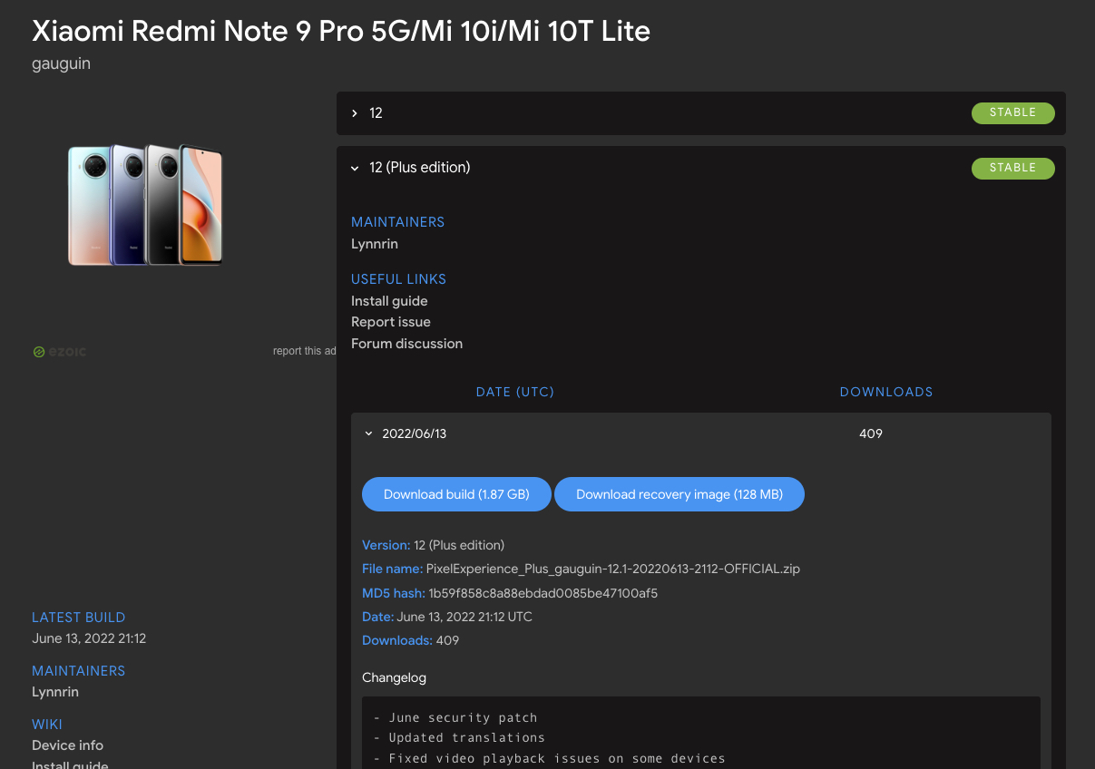Click the 'Date: June 13, 2022 21:12 UTC' line
Image resolution: width=1095 pixels, height=769 pixels.
[x=447, y=617]
